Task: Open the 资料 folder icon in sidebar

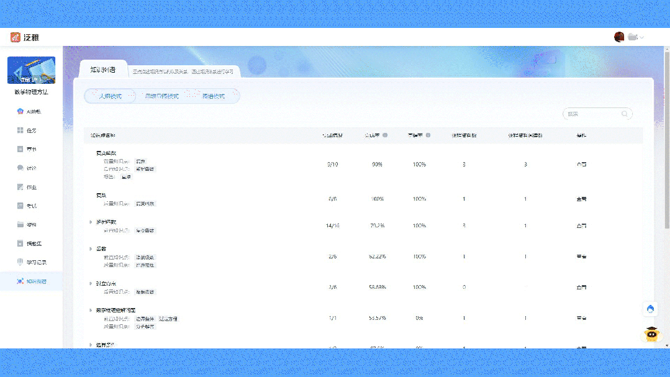Action: (x=20, y=225)
